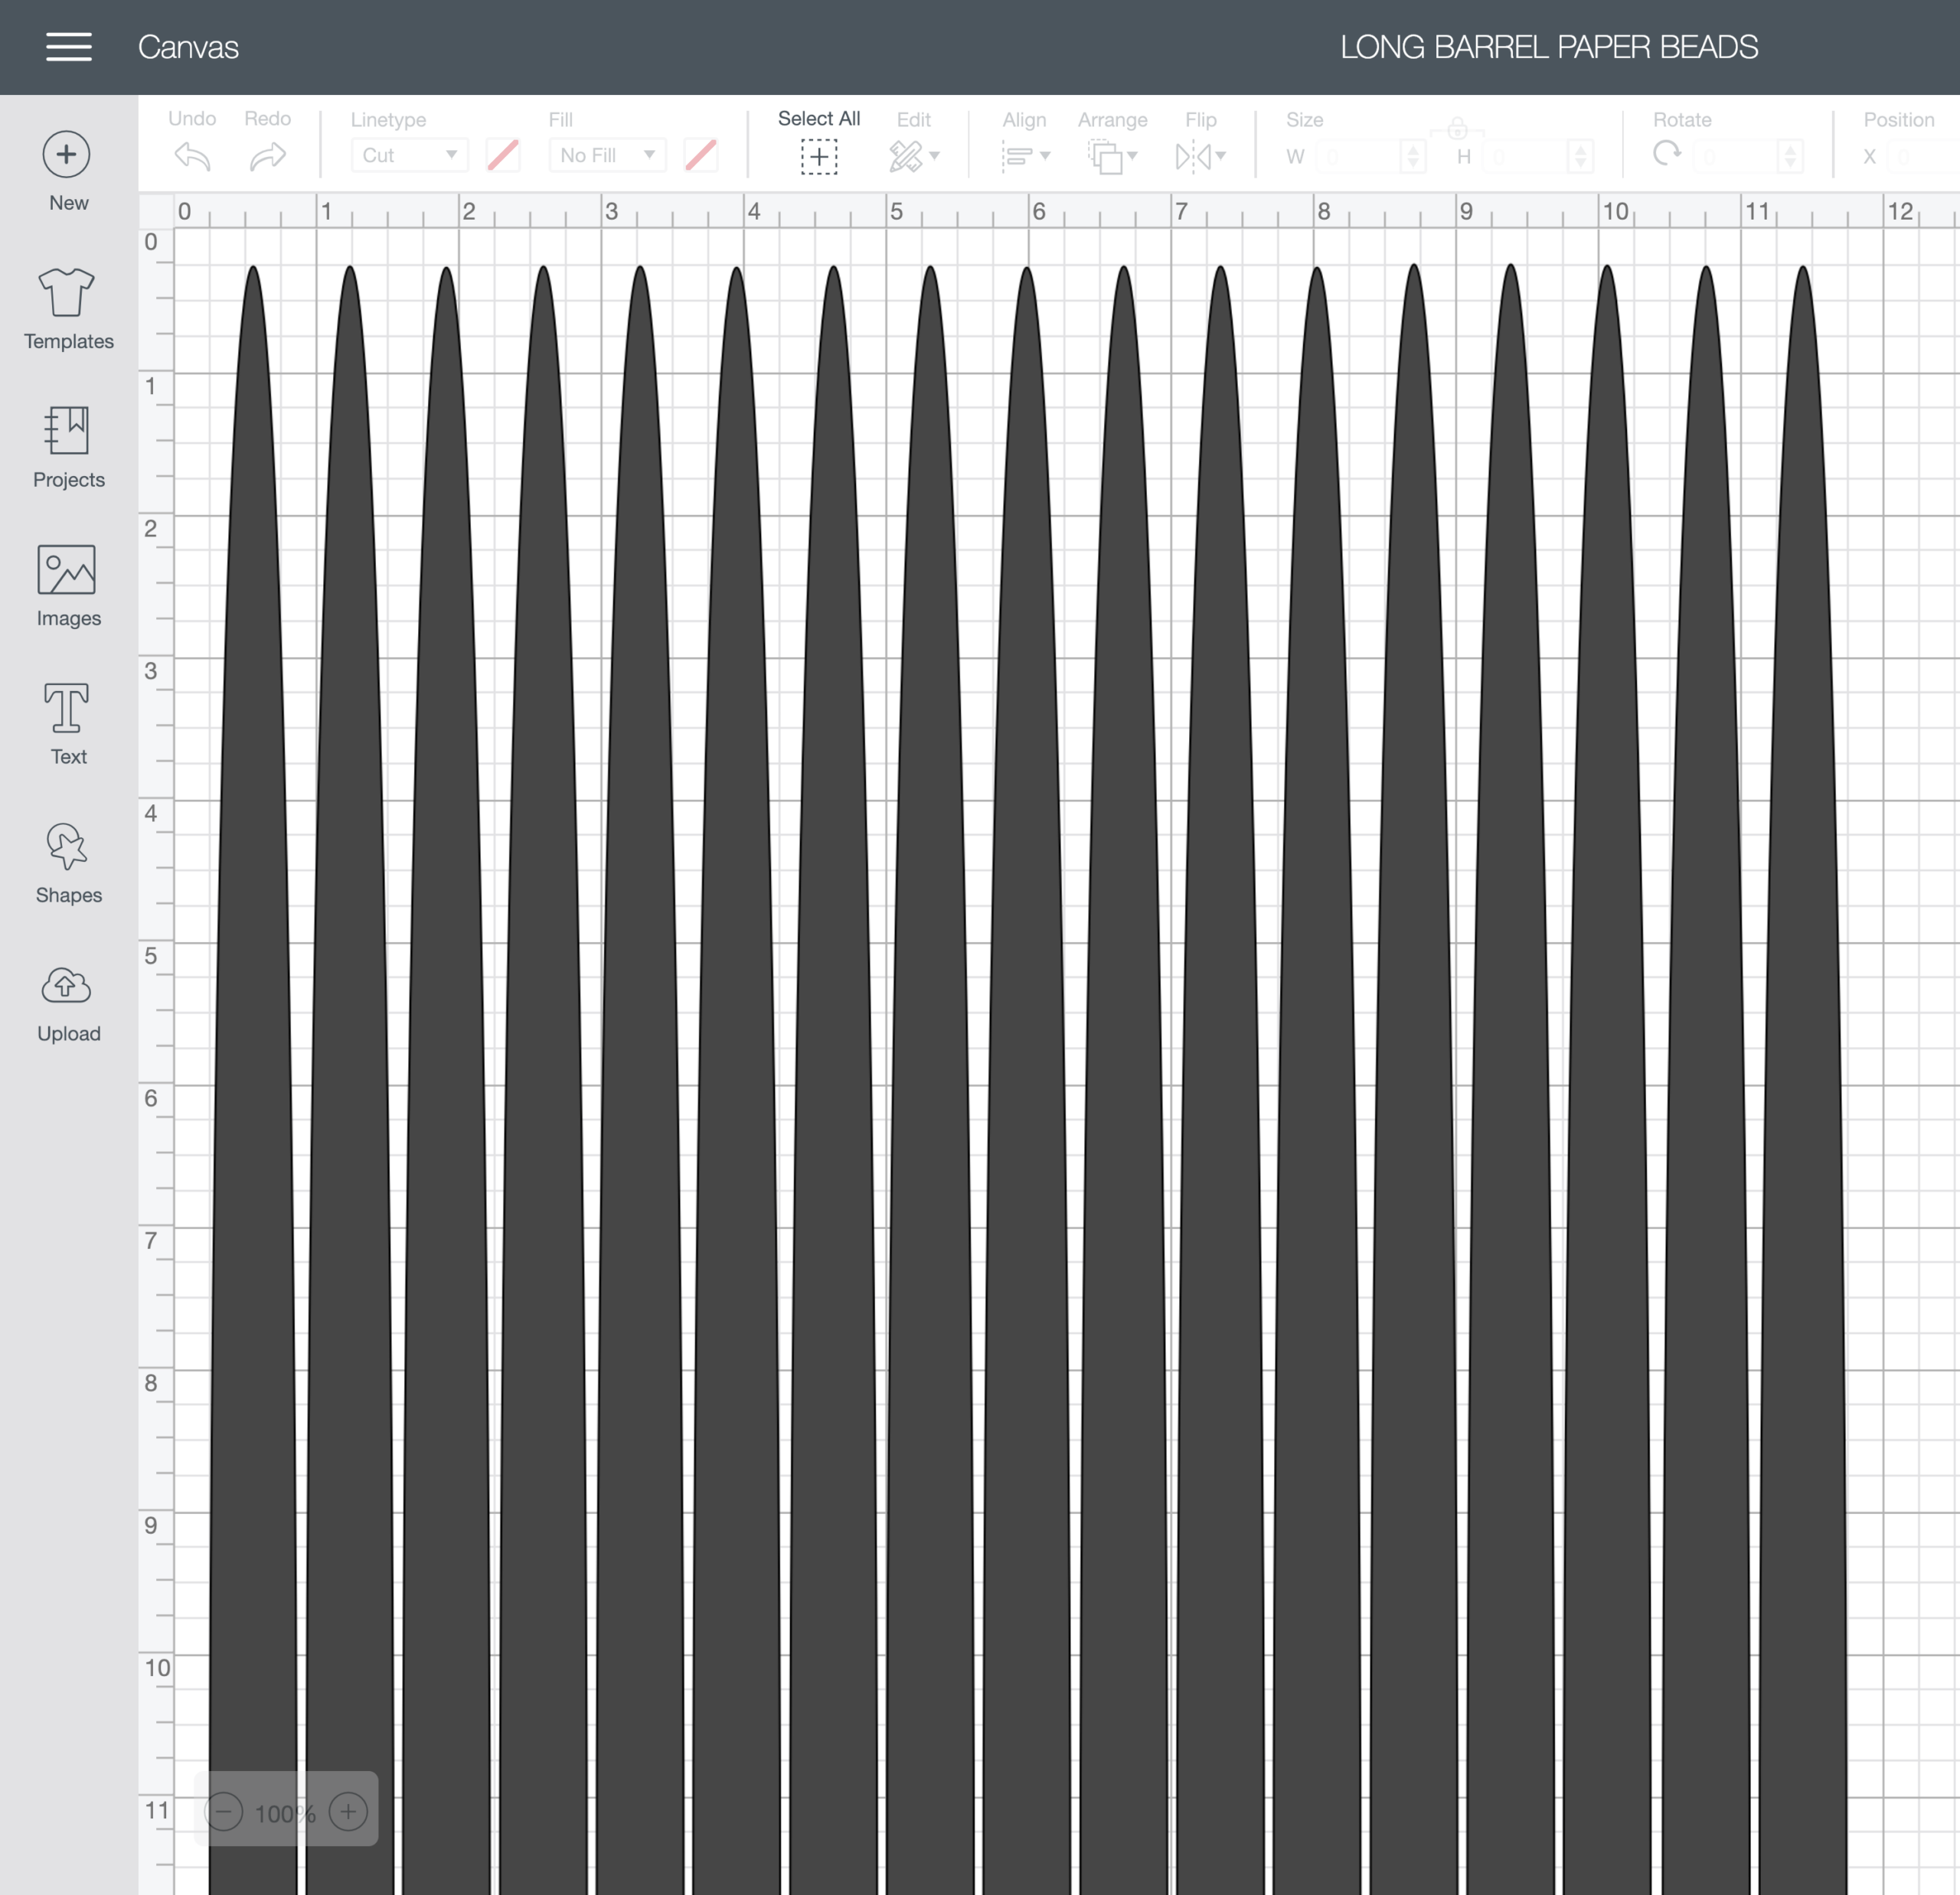Undo the last action

coord(192,156)
